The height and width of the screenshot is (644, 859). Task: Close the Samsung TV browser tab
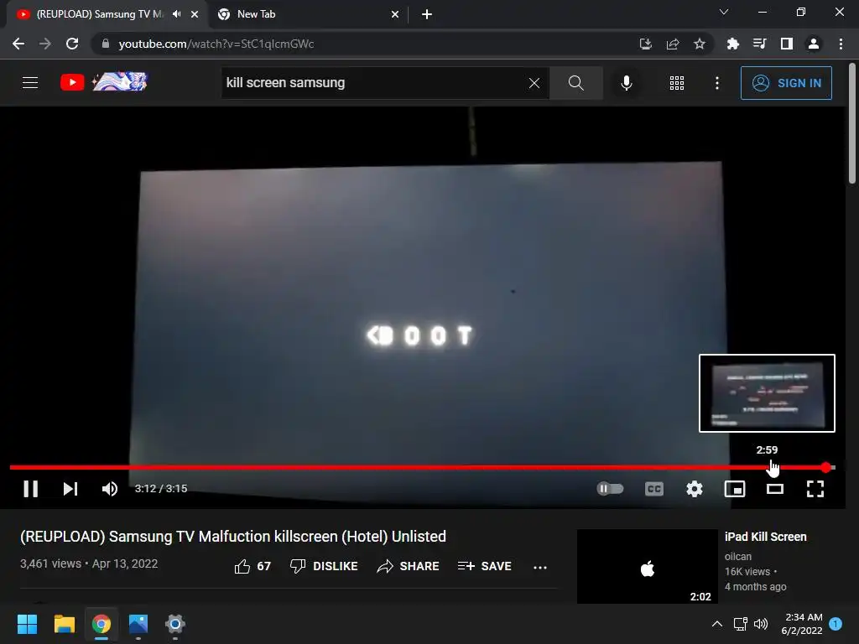click(195, 14)
